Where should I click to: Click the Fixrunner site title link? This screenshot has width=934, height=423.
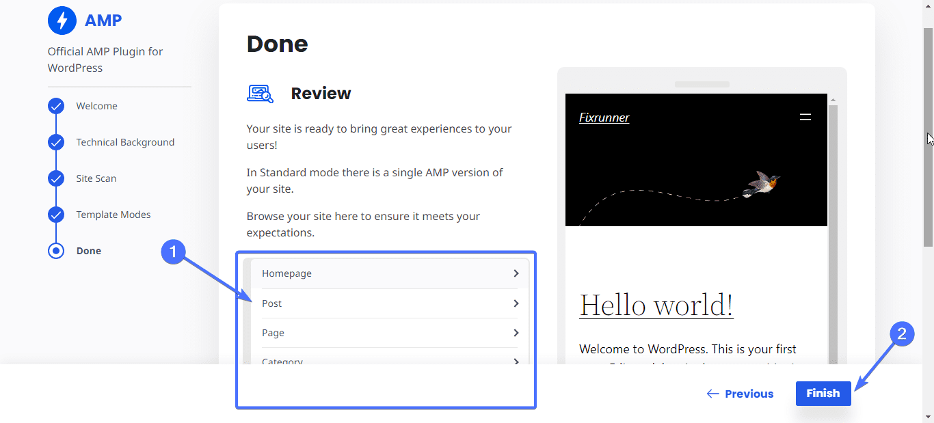coord(604,118)
